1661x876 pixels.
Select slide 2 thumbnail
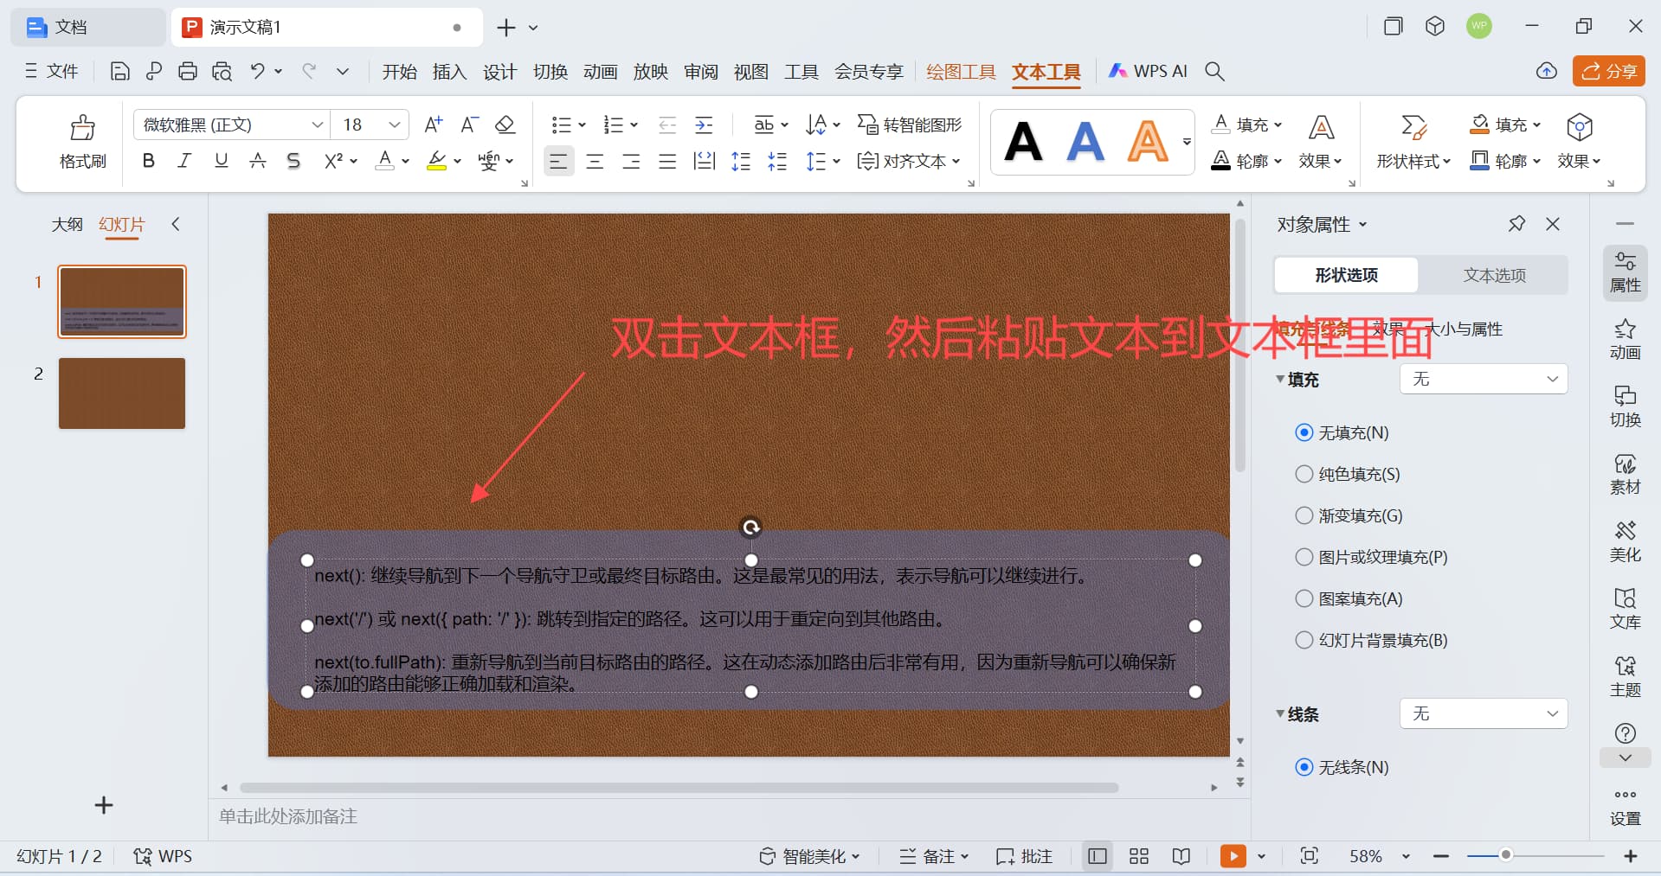click(x=122, y=393)
